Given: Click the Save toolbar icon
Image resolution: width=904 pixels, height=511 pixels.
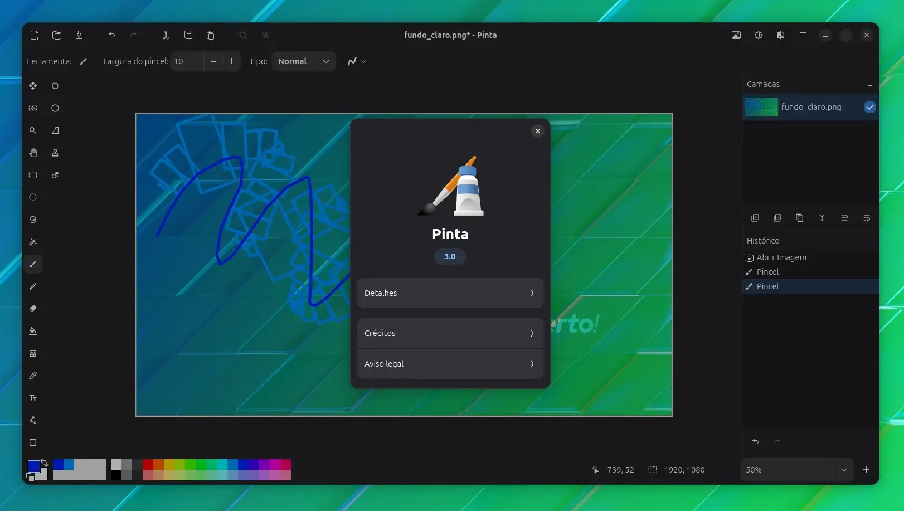Looking at the screenshot, I should click(79, 35).
